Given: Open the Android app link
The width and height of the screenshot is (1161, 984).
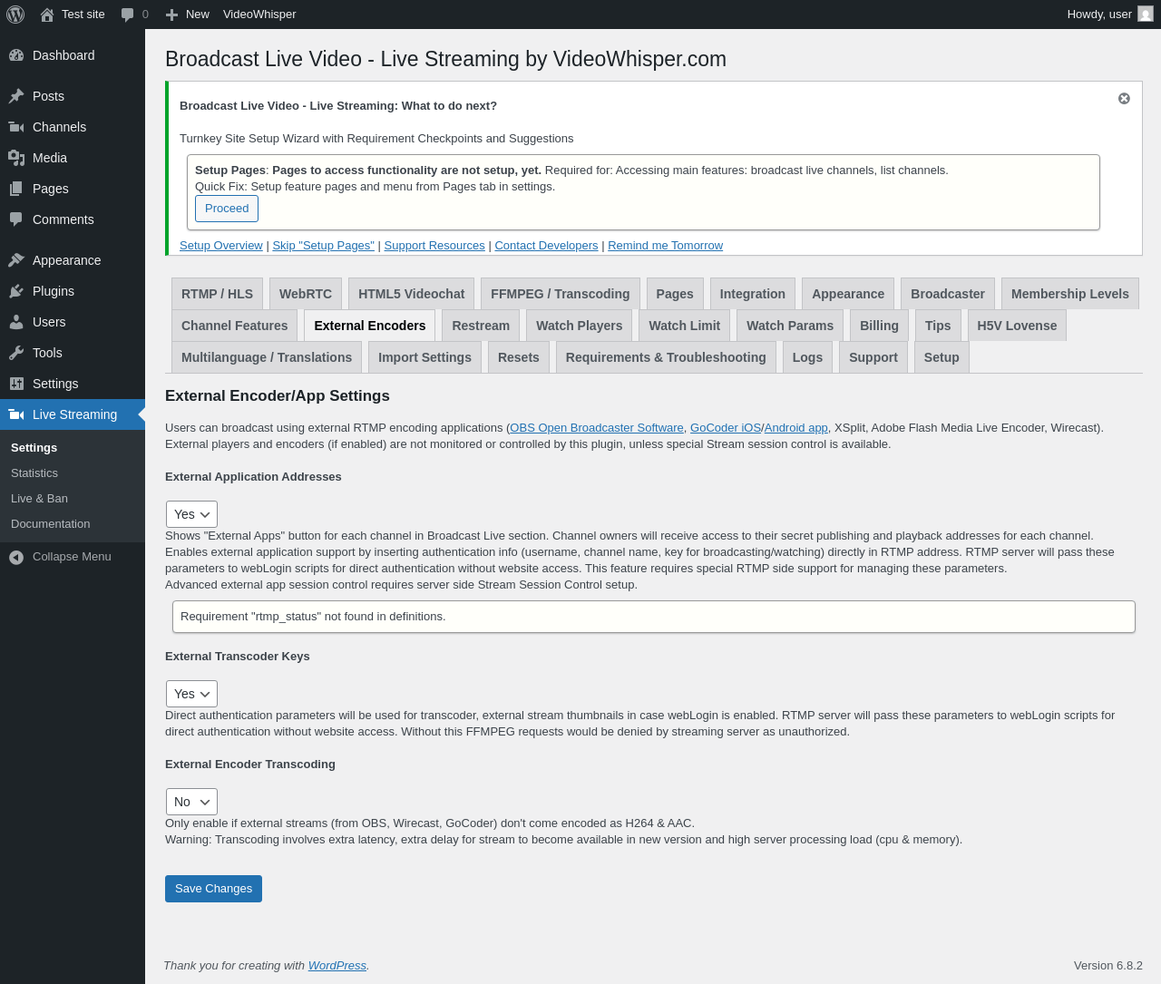Looking at the screenshot, I should pyautogui.click(x=795, y=428).
